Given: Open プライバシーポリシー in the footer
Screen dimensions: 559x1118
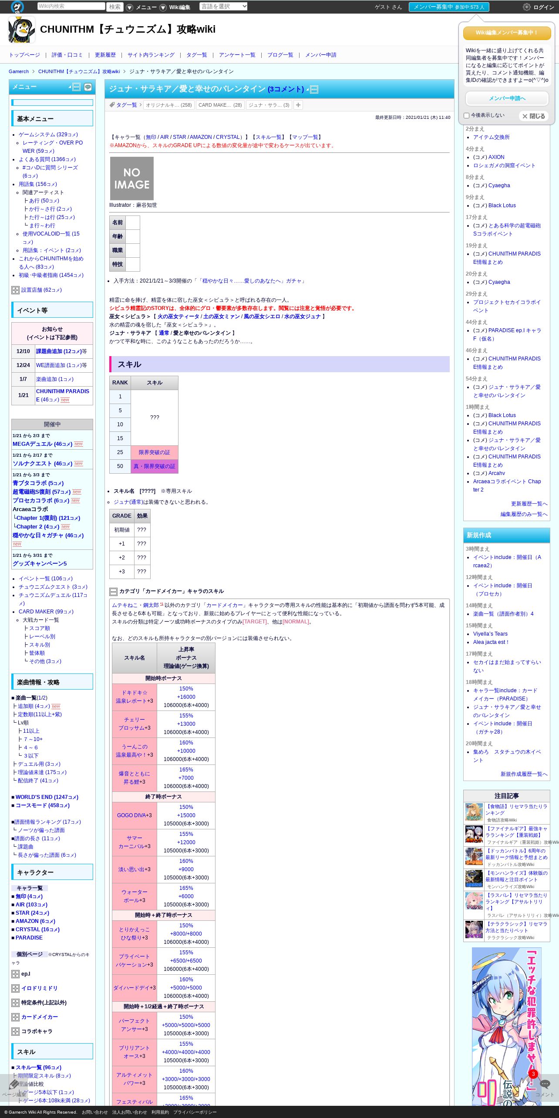Looking at the screenshot, I should pyautogui.click(x=195, y=1112).
